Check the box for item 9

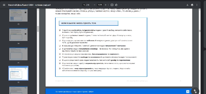click(x=60, y=63)
